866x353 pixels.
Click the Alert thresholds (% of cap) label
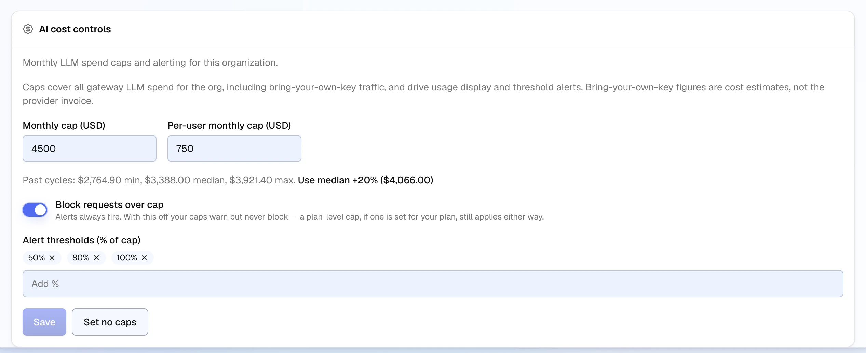click(82, 240)
